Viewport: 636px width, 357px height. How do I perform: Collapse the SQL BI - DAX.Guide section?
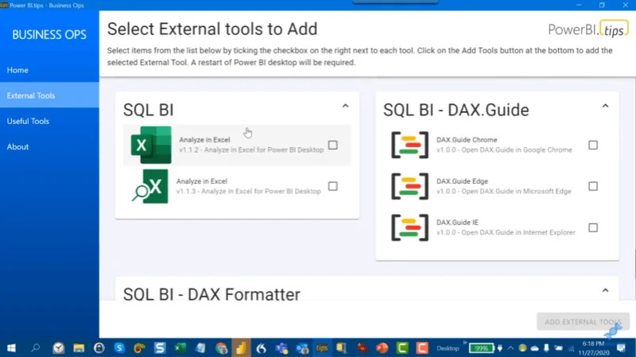point(605,107)
